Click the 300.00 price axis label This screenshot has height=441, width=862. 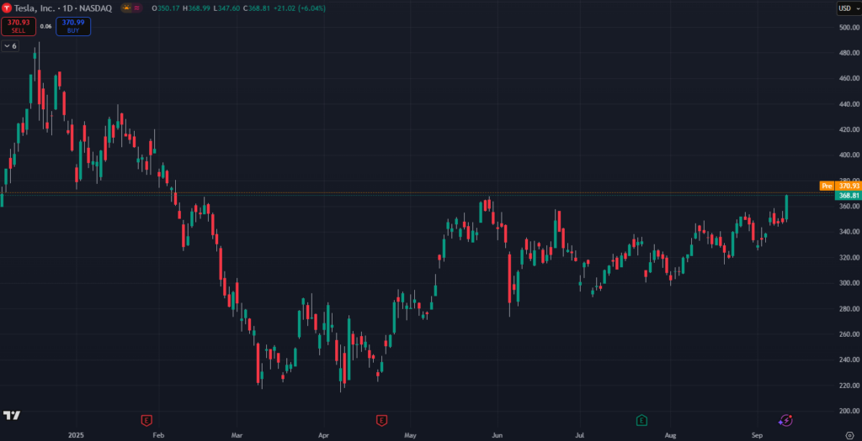pos(849,283)
